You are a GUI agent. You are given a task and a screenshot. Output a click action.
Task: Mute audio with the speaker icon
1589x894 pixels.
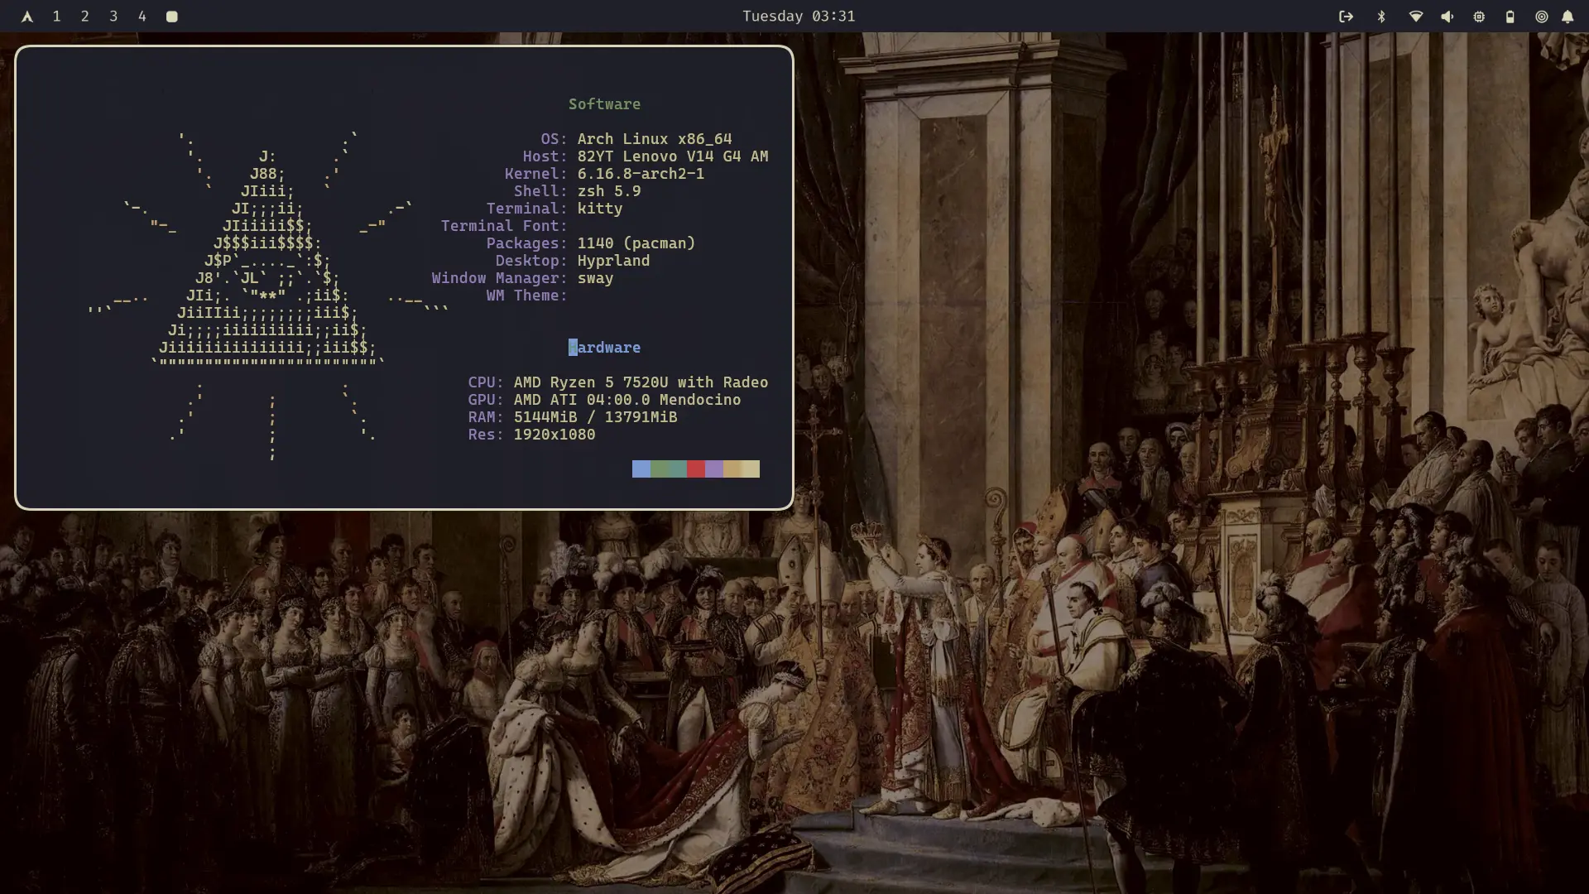tap(1447, 16)
